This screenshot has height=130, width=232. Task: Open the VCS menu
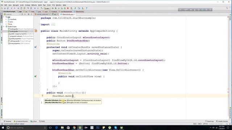[x=53, y=5]
